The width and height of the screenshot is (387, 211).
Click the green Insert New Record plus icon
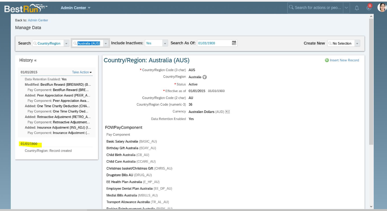[x=327, y=60]
